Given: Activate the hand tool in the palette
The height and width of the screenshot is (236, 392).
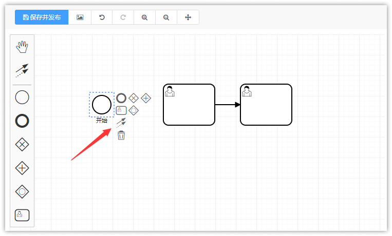Looking at the screenshot, I should coord(22,47).
